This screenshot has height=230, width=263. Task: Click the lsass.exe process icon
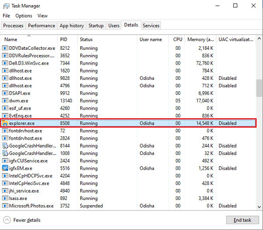[5, 198]
